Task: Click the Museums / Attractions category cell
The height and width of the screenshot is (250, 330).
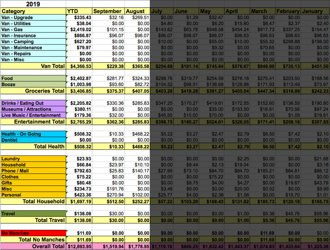Action: 33,109
